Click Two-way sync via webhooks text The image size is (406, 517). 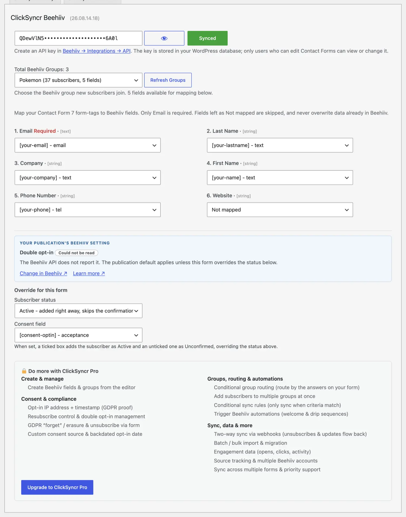pyautogui.click(x=290, y=434)
